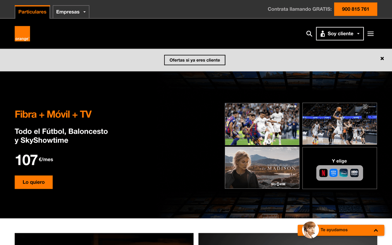Open the DAZN basketball thumbnail
The image size is (392, 245).
coord(339,124)
